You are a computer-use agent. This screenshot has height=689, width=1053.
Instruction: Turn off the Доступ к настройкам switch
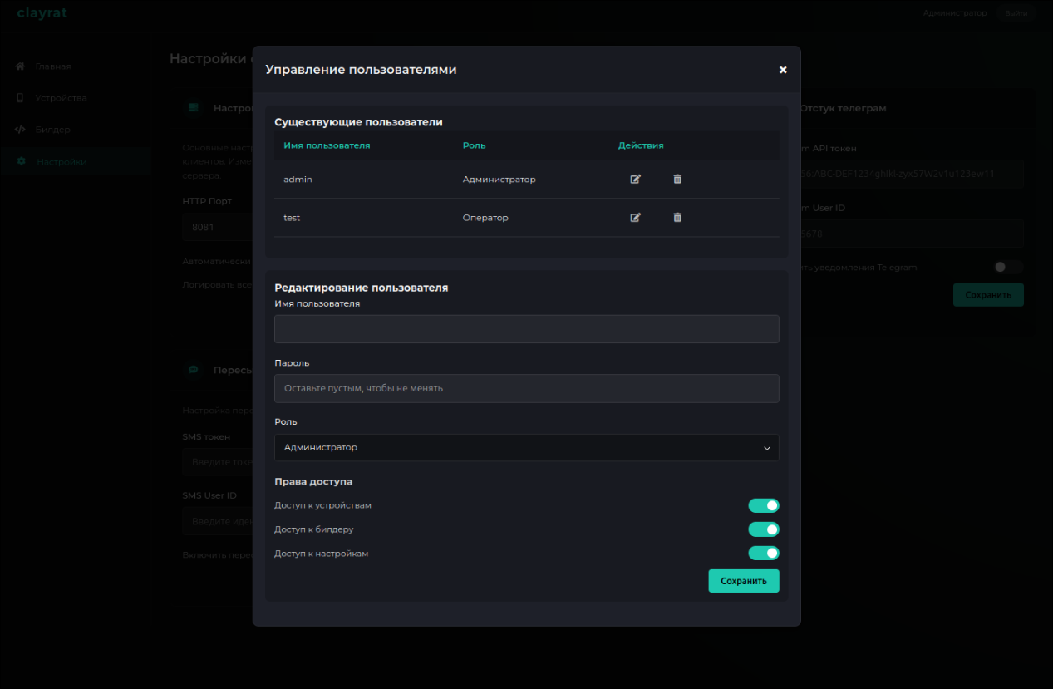pos(763,553)
